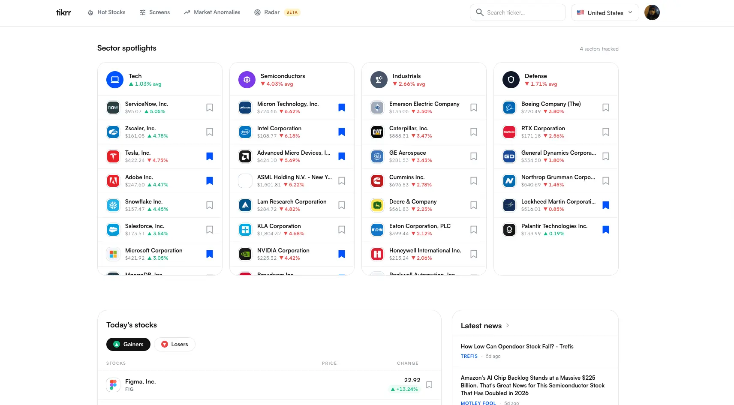
Task: Click the Northrop Grumman company logo
Action: coord(509,181)
